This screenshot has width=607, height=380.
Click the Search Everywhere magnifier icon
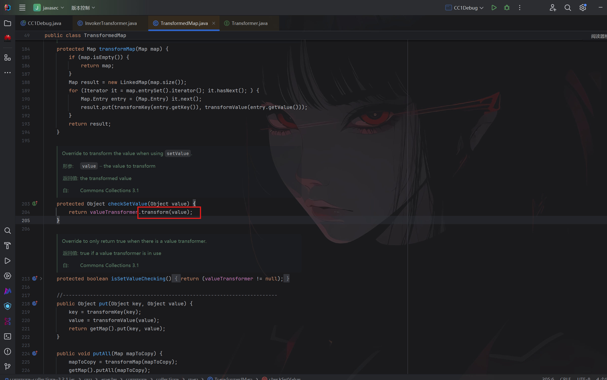[x=567, y=8]
